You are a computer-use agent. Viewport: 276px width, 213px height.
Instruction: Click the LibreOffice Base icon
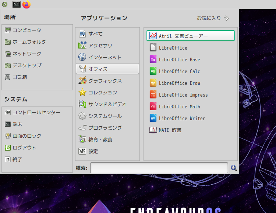[153, 59]
